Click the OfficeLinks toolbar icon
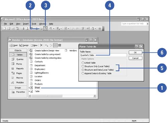The height and width of the screenshot is (123, 167). click(x=58, y=29)
